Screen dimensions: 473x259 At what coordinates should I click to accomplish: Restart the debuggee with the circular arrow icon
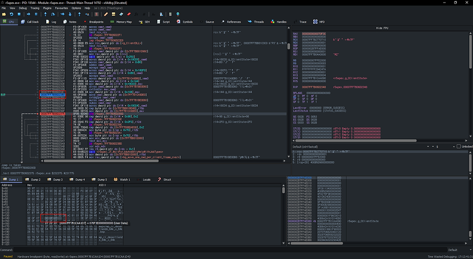pyautogui.click(x=12, y=14)
